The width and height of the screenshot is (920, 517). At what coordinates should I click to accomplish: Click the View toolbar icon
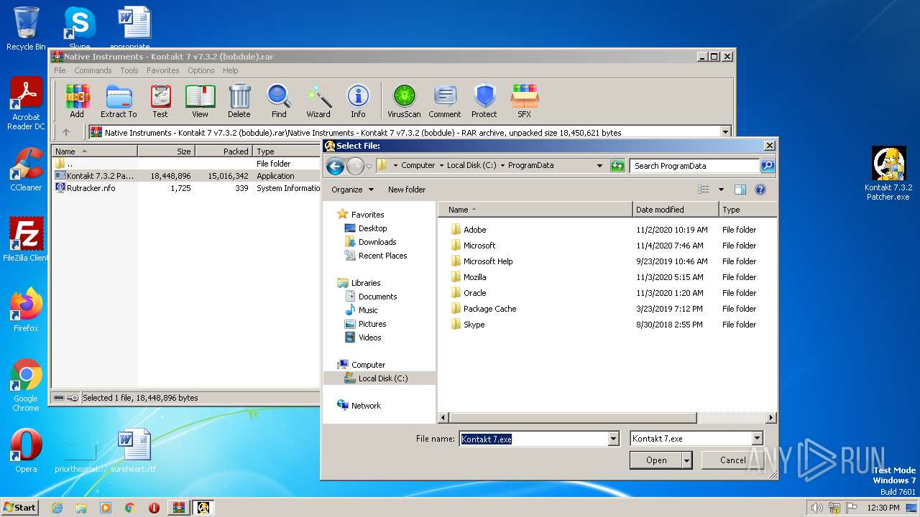coord(200,101)
